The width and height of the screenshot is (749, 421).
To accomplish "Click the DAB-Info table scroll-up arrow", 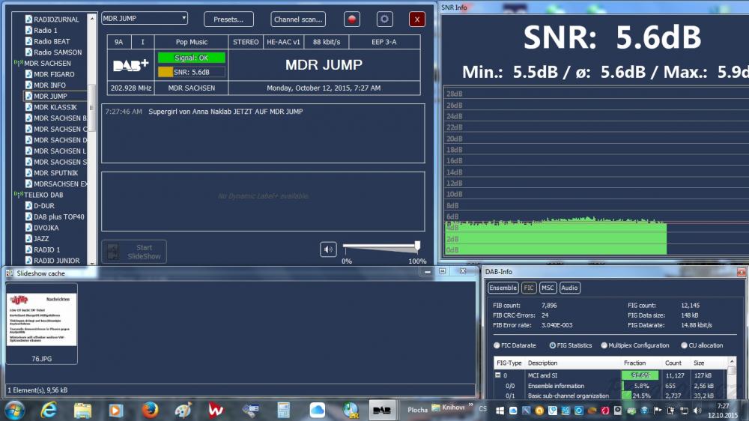I will pyautogui.click(x=732, y=361).
